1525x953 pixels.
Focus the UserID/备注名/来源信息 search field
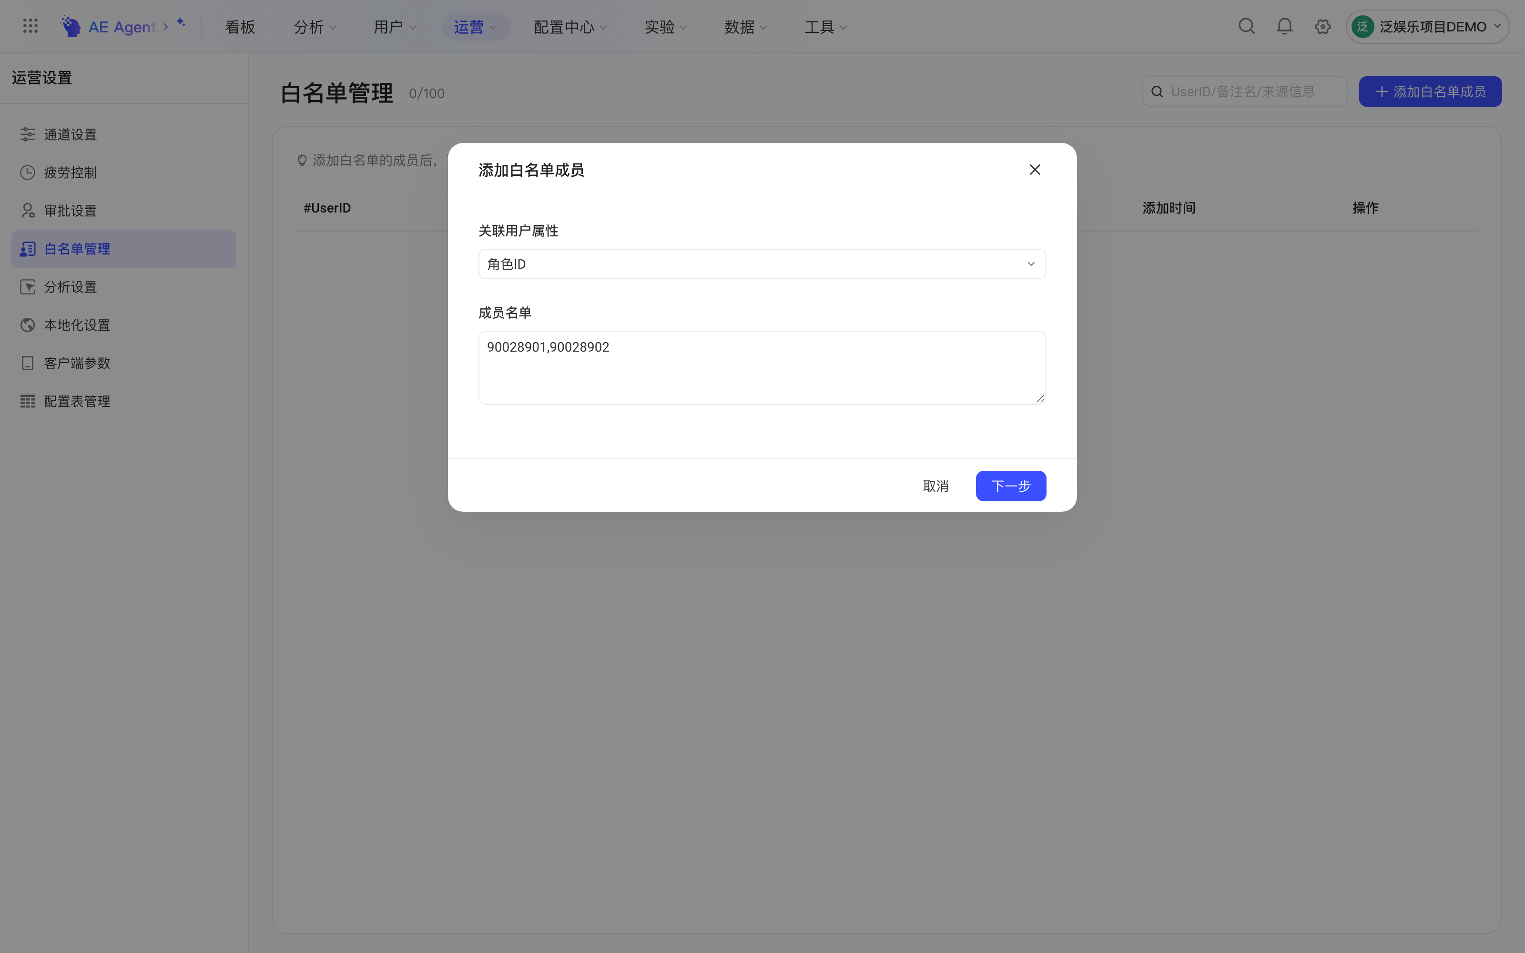[1244, 92]
